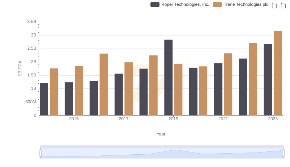Click the right handle of data zoom slider

(283, 153)
